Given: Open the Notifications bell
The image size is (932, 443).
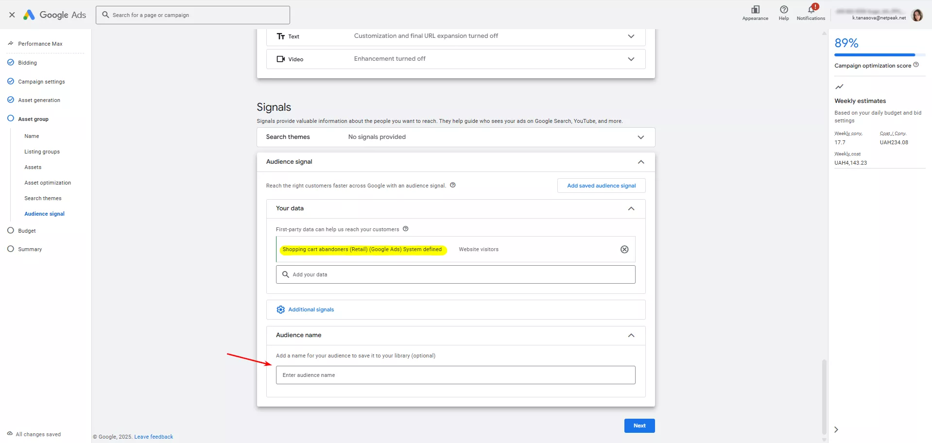Looking at the screenshot, I should point(811,10).
